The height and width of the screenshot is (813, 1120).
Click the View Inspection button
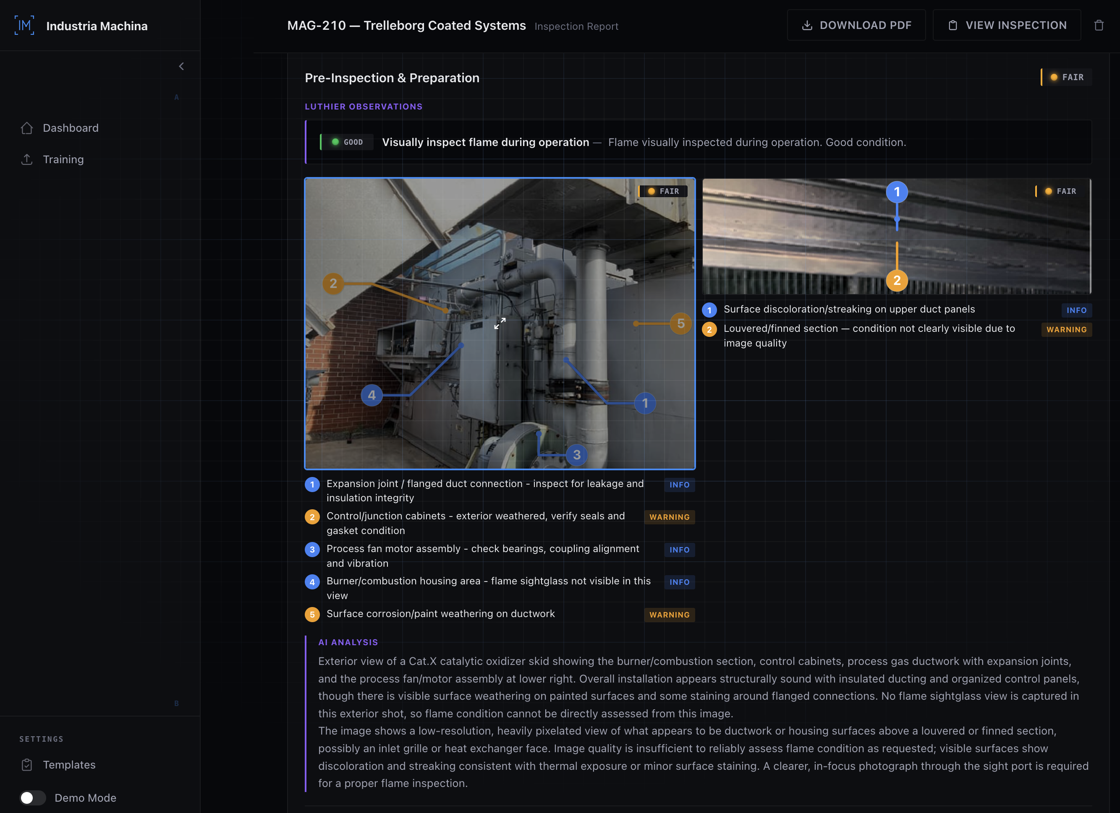(1007, 25)
